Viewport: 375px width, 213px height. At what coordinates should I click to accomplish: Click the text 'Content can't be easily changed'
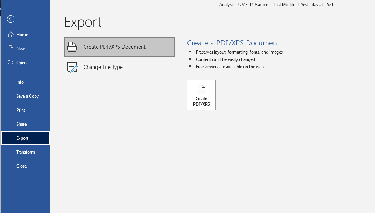pos(225,59)
